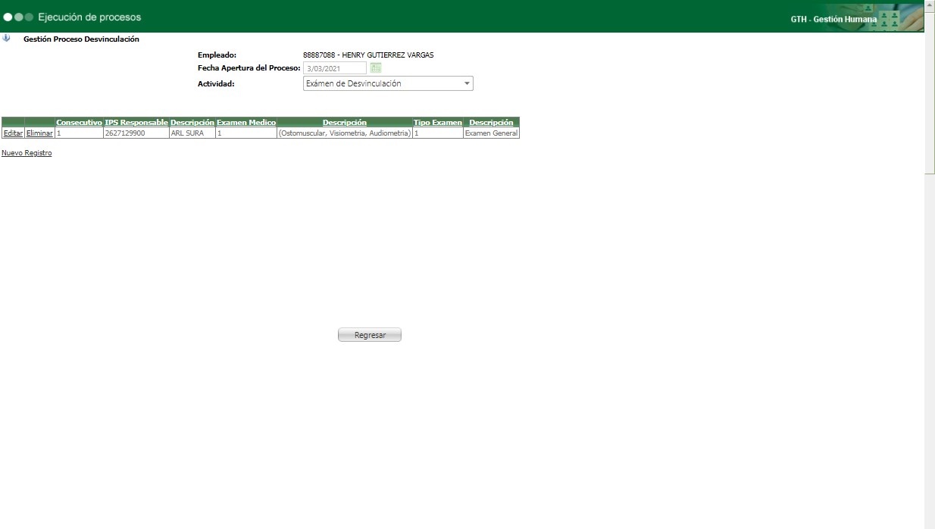Click the GTH - Gestión Humana header label
Screen dimensions: 935x529
(833, 19)
